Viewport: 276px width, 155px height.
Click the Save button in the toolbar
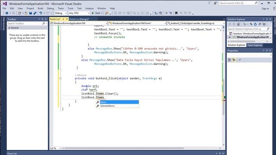pos(31,13)
